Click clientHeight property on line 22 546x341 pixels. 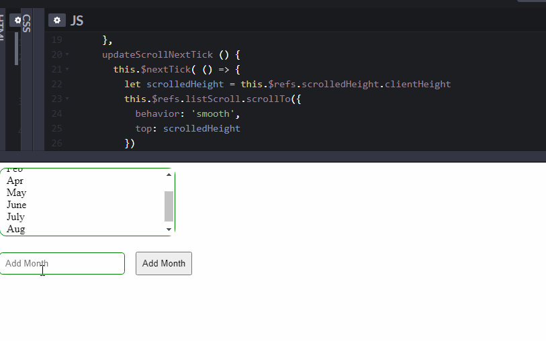click(x=418, y=84)
